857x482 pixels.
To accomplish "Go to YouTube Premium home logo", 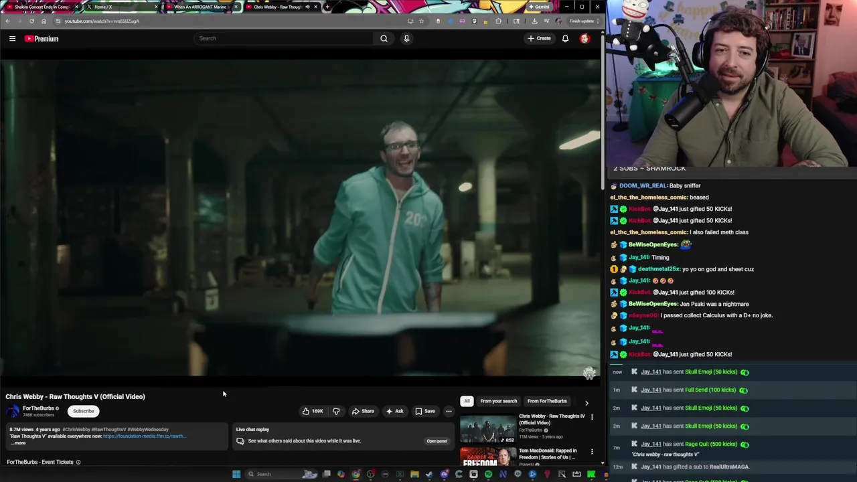I will coord(42,39).
